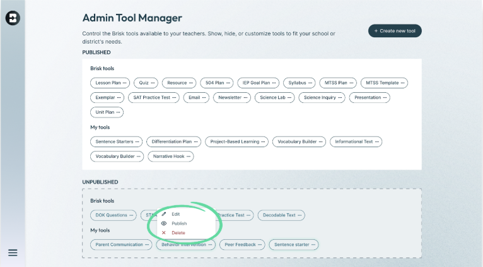This screenshot has width=483, height=267.
Task: Select the Project-Based Learning chip
Action: tap(236, 141)
